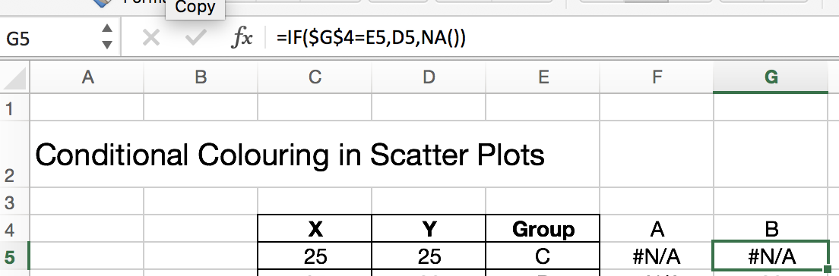Select row 4 header
This screenshot has width=839, height=276.
[14, 229]
